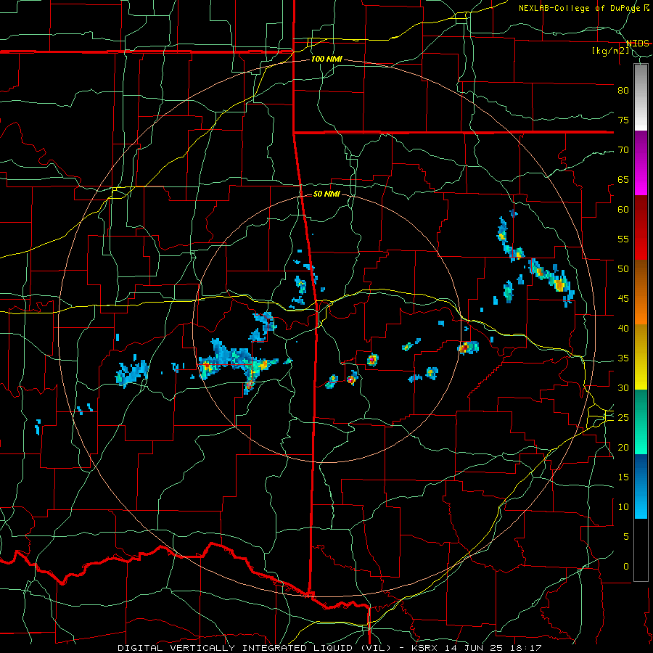Click the DIGITAL VERTICALLY INTEGRATED LIQUID (VIL) caption
653x653 pixels.
pyautogui.click(x=255, y=648)
